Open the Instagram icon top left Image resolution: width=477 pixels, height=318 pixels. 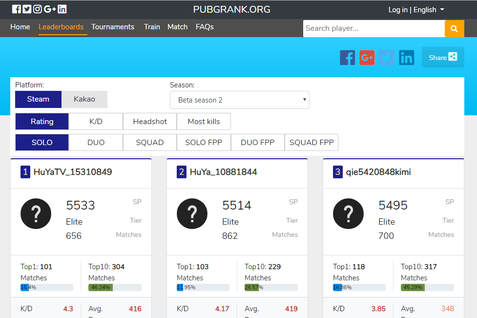coord(38,9)
